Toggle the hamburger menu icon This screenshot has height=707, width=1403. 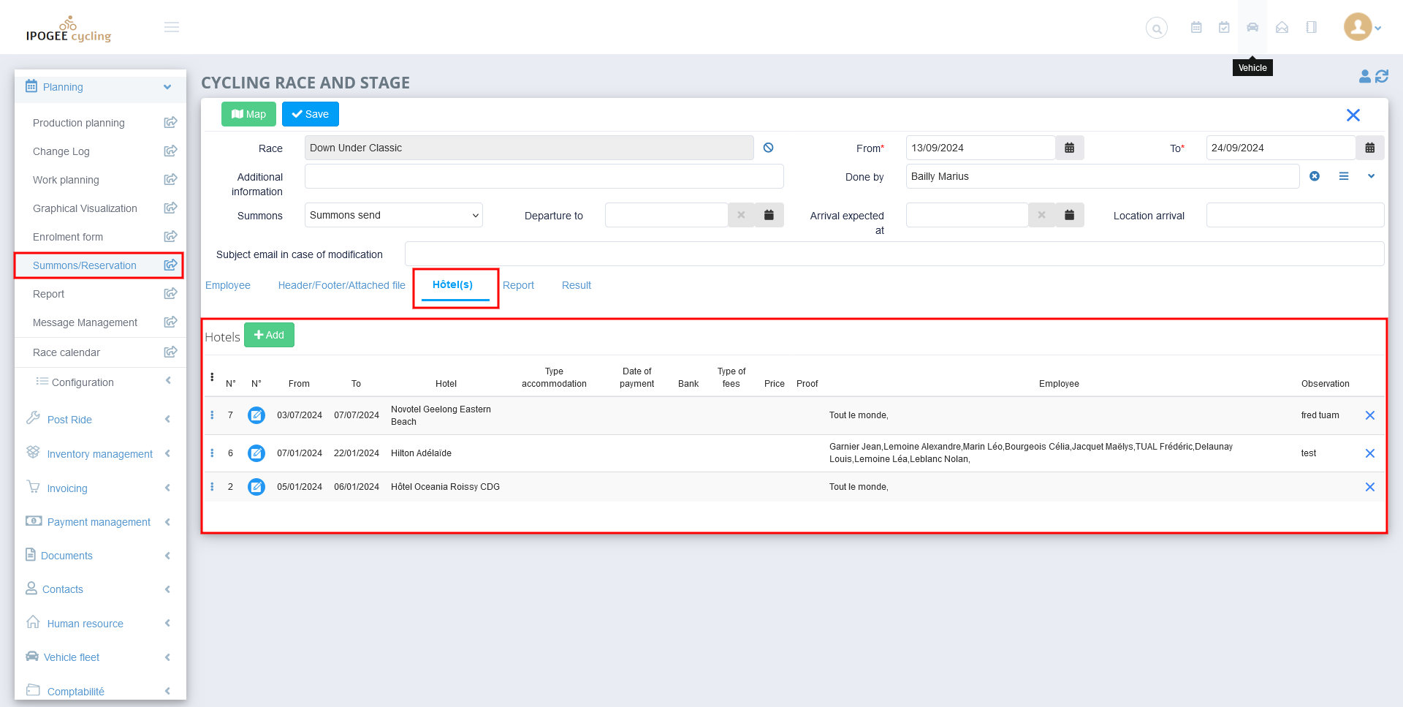click(x=172, y=27)
